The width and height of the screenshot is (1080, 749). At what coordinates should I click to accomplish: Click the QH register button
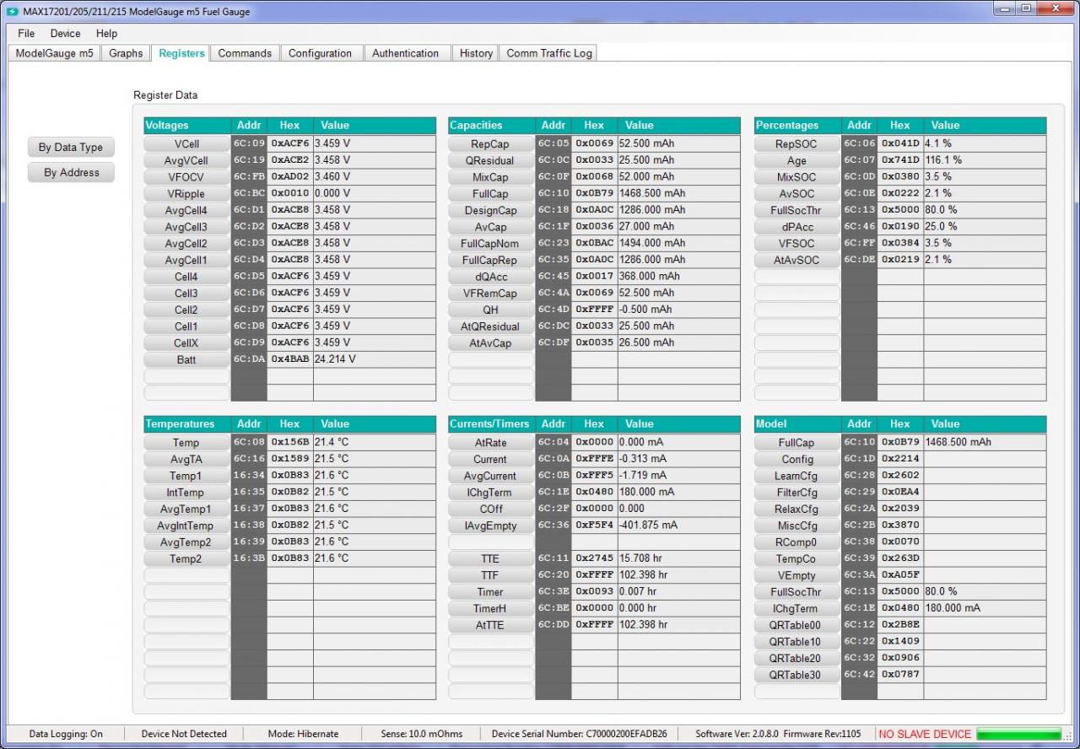[x=491, y=310]
